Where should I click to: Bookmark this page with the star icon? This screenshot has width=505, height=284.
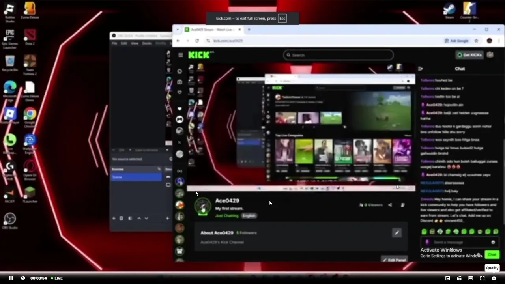[477, 41]
